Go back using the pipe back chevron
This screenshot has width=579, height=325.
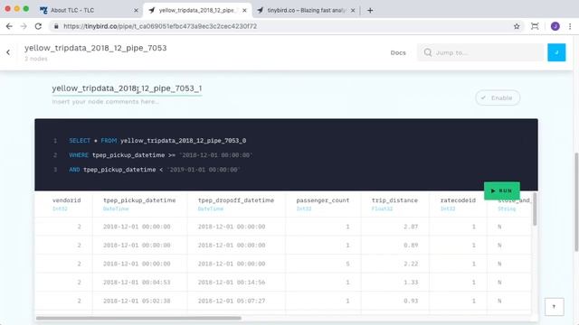pos(8,52)
